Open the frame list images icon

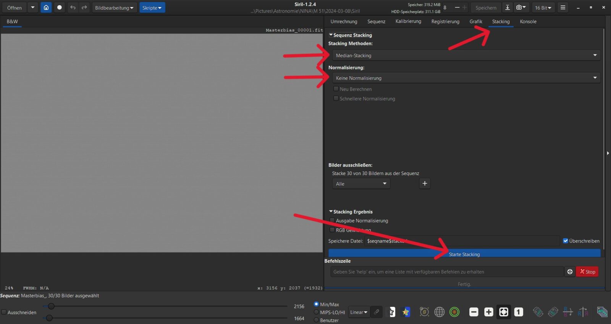click(602, 312)
